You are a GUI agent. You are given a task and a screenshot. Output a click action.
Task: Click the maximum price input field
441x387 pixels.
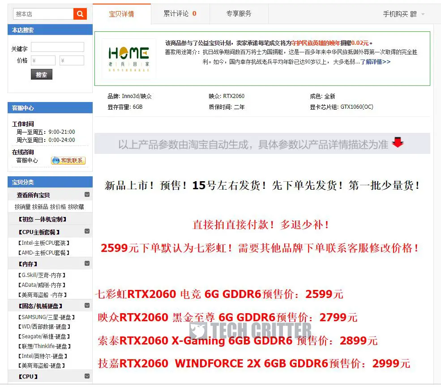tap(72, 60)
